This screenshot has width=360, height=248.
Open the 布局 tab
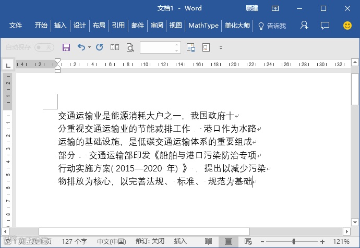click(99, 26)
